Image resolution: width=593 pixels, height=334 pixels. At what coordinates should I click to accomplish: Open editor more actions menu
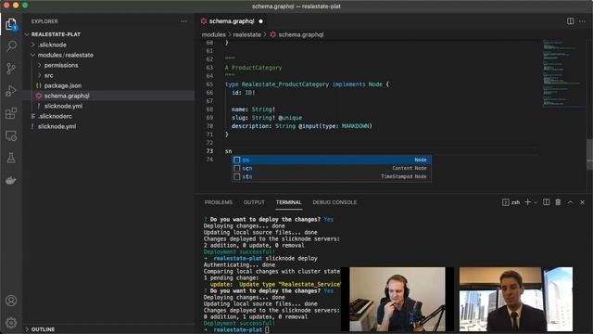pyautogui.click(x=583, y=21)
